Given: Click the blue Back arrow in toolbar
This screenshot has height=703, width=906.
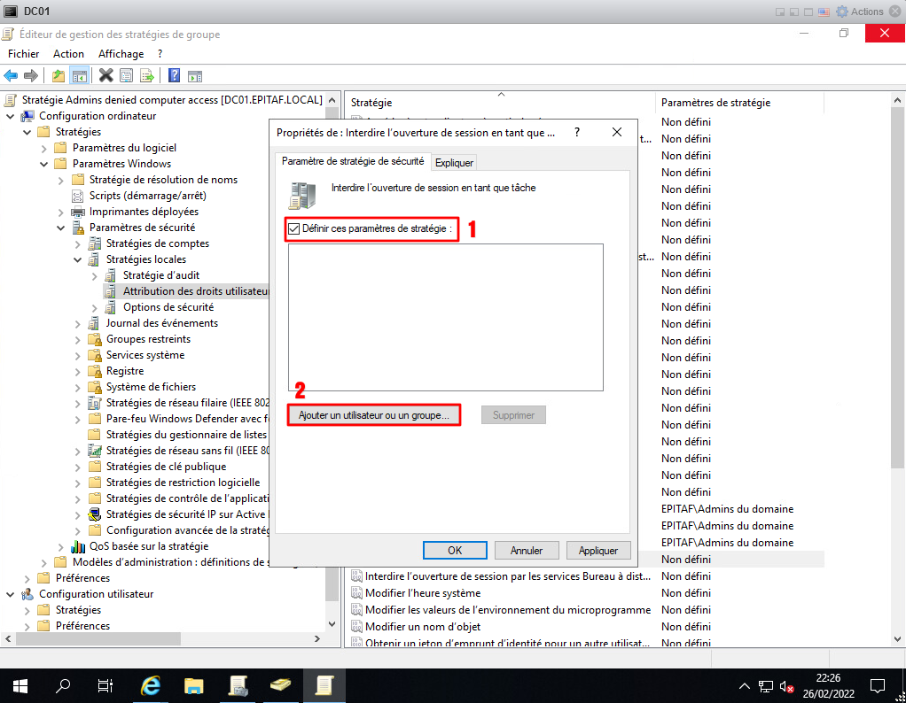Looking at the screenshot, I should coord(12,75).
